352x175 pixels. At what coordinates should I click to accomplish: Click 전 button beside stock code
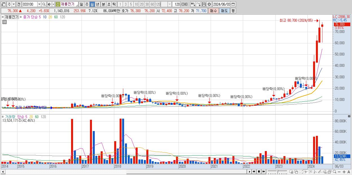(x=19, y=4)
